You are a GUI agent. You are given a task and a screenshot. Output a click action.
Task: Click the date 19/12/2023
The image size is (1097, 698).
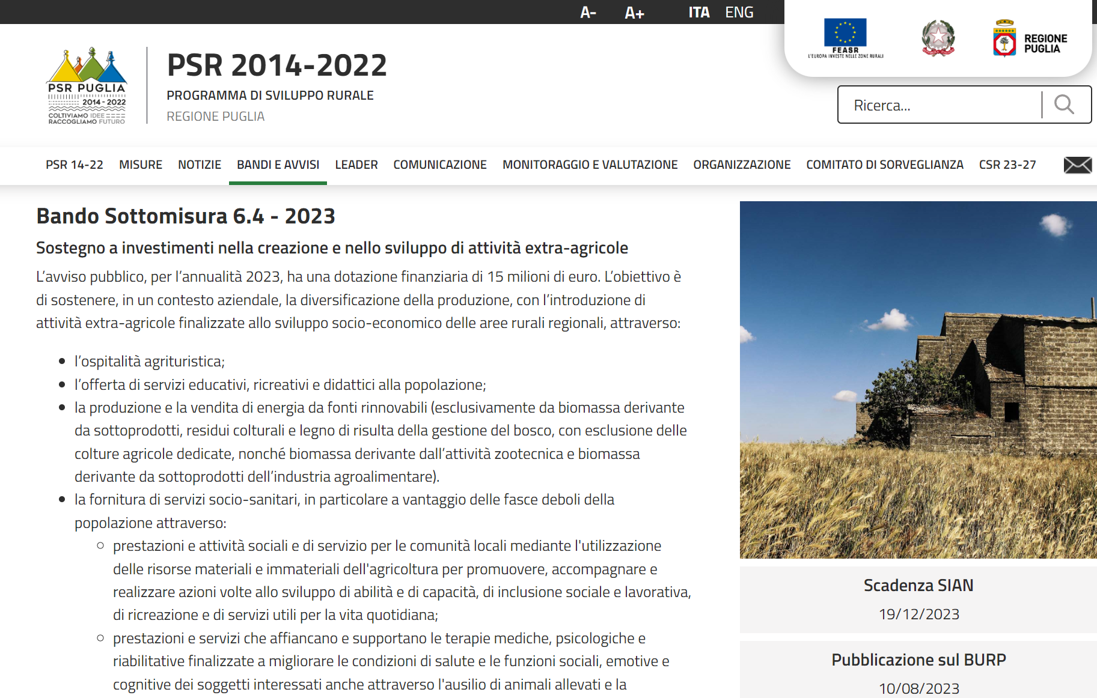pyautogui.click(x=919, y=614)
